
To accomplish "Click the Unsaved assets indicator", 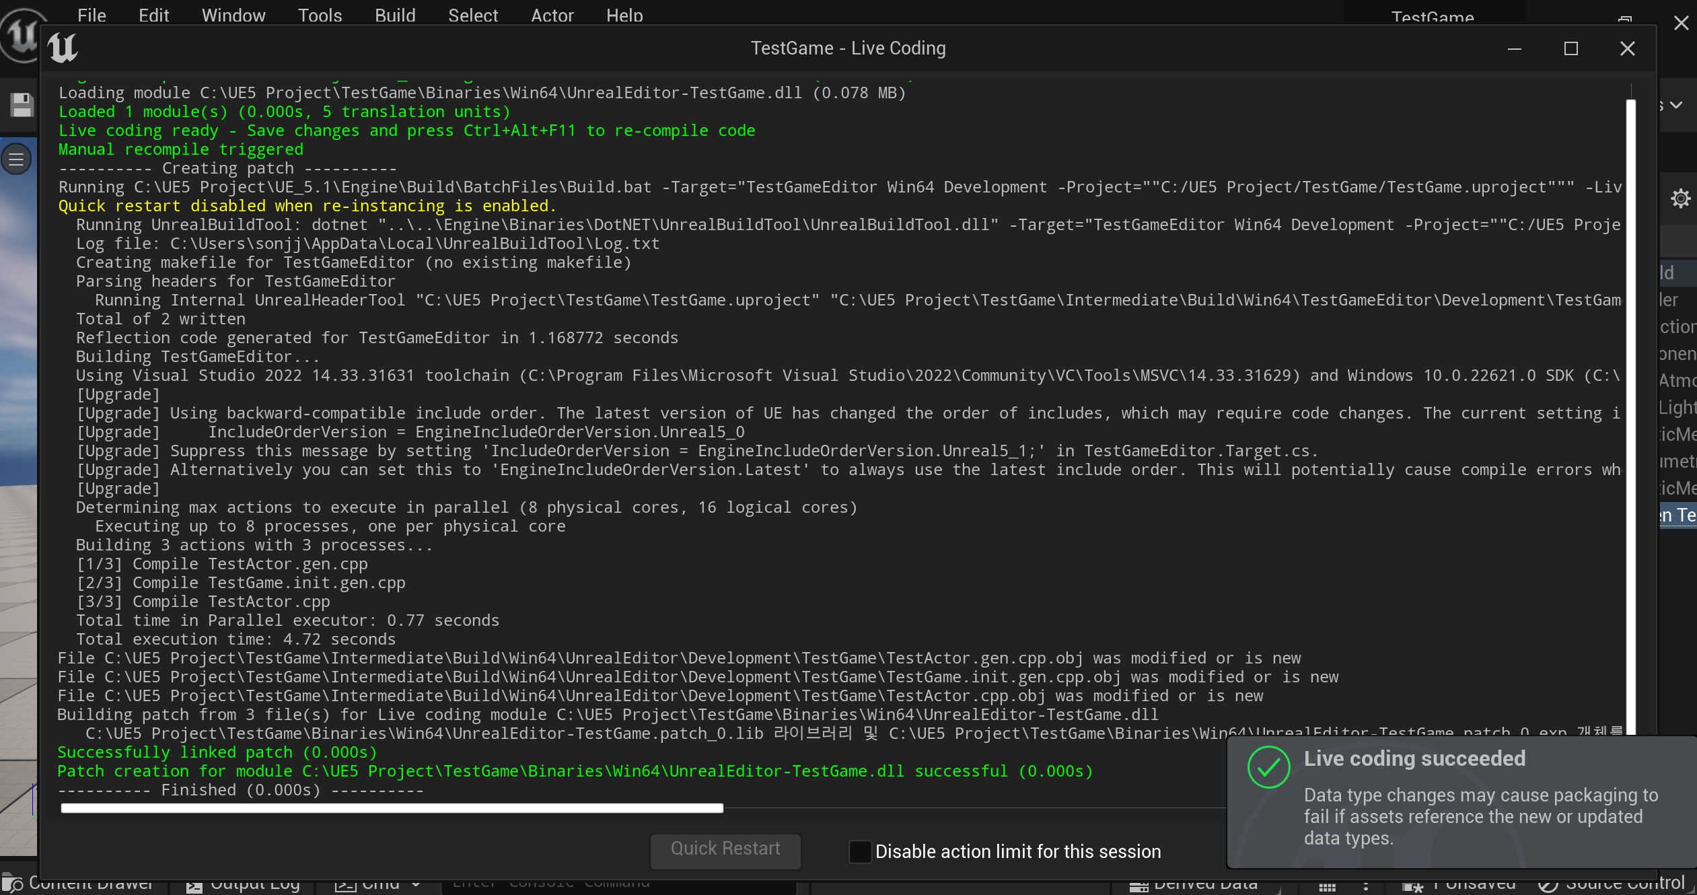I will [1459, 884].
